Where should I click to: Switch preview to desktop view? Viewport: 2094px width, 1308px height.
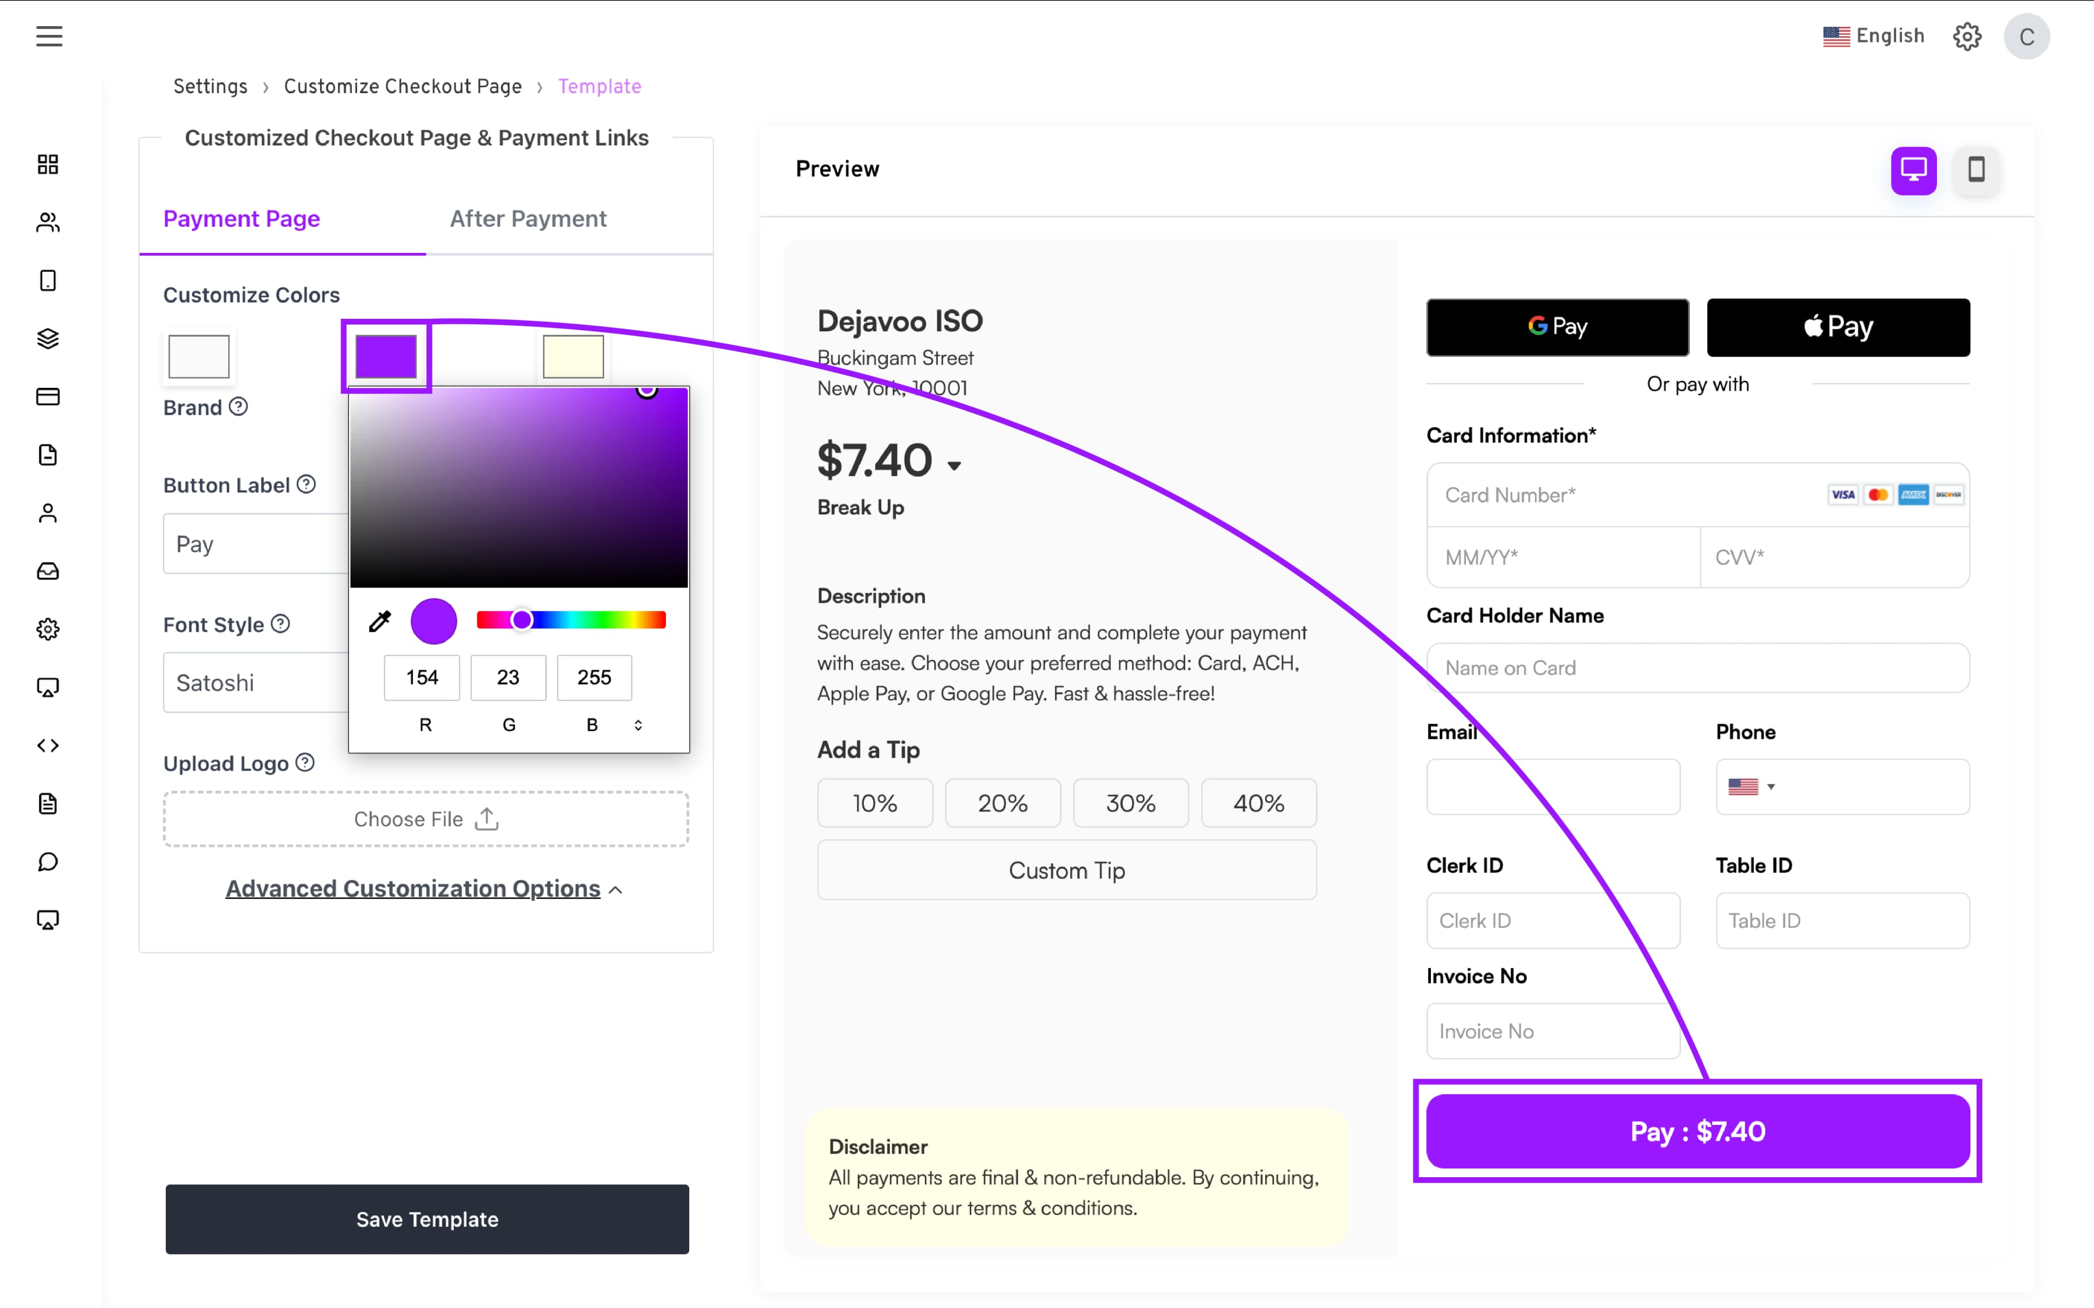coord(1913,169)
